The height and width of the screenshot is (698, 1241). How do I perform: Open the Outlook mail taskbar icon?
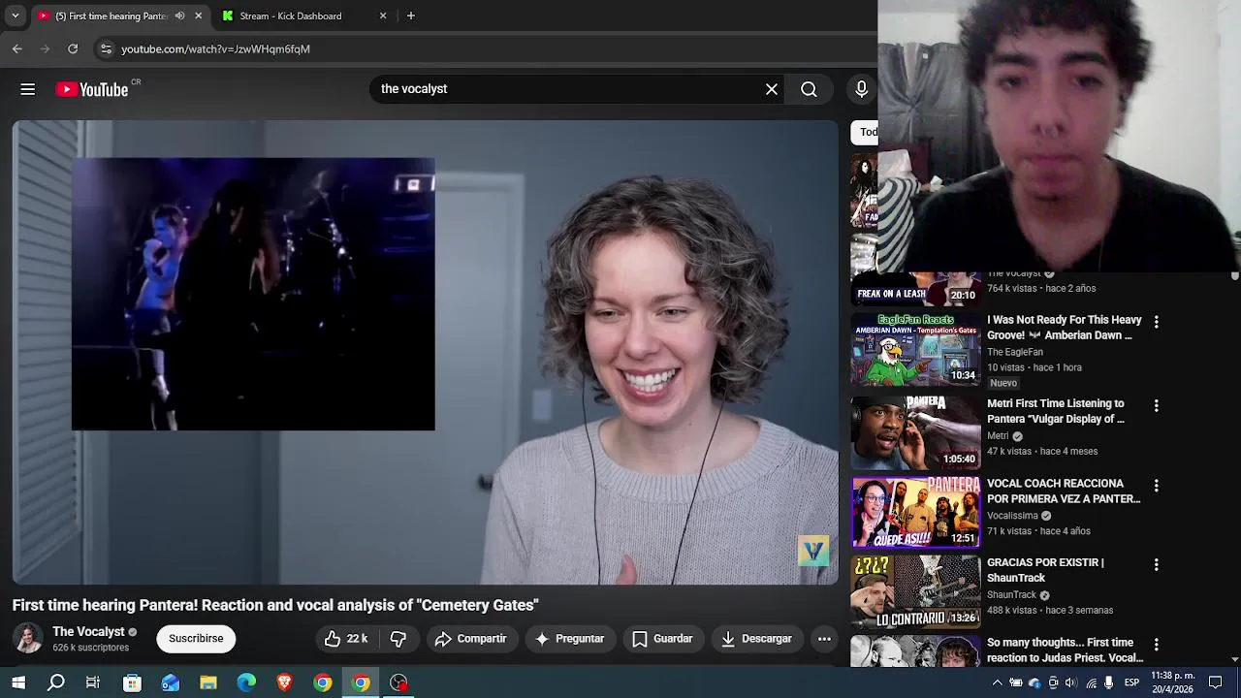click(x=171, y=682)
